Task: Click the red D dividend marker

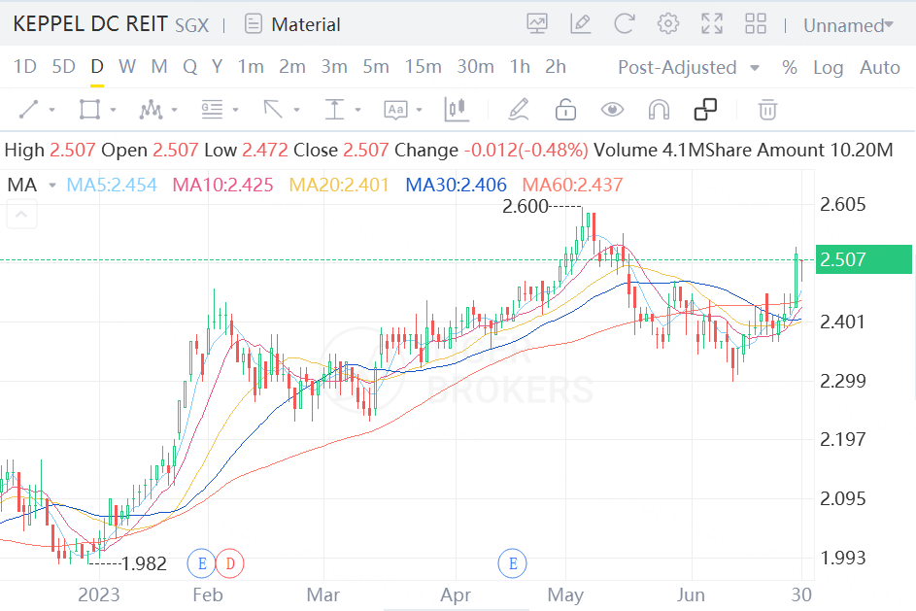Action: click(x=230, y=563)
